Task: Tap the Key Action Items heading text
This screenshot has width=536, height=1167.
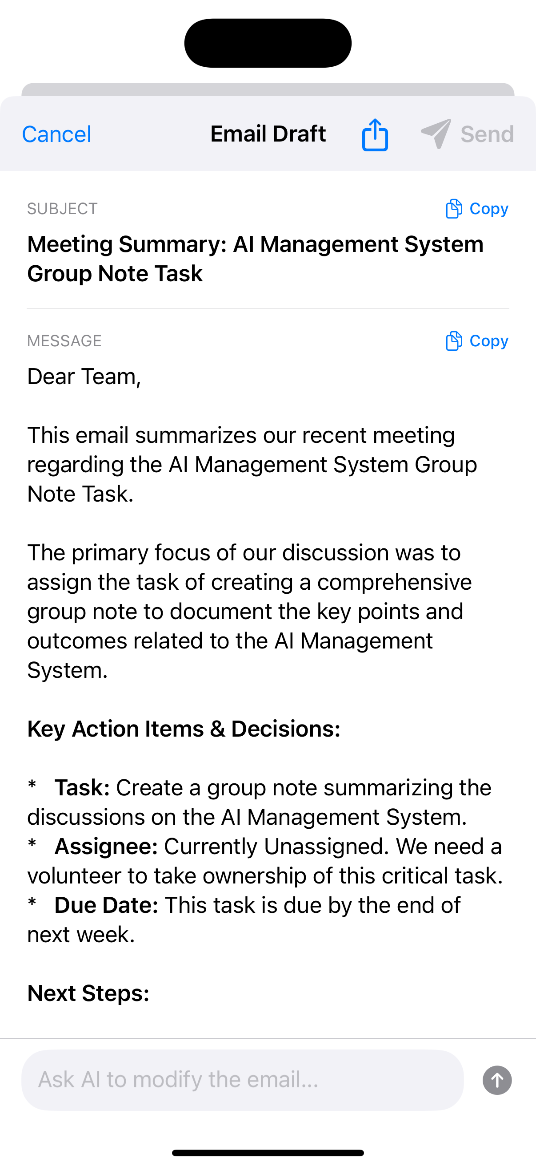Action: coord(184,729)
